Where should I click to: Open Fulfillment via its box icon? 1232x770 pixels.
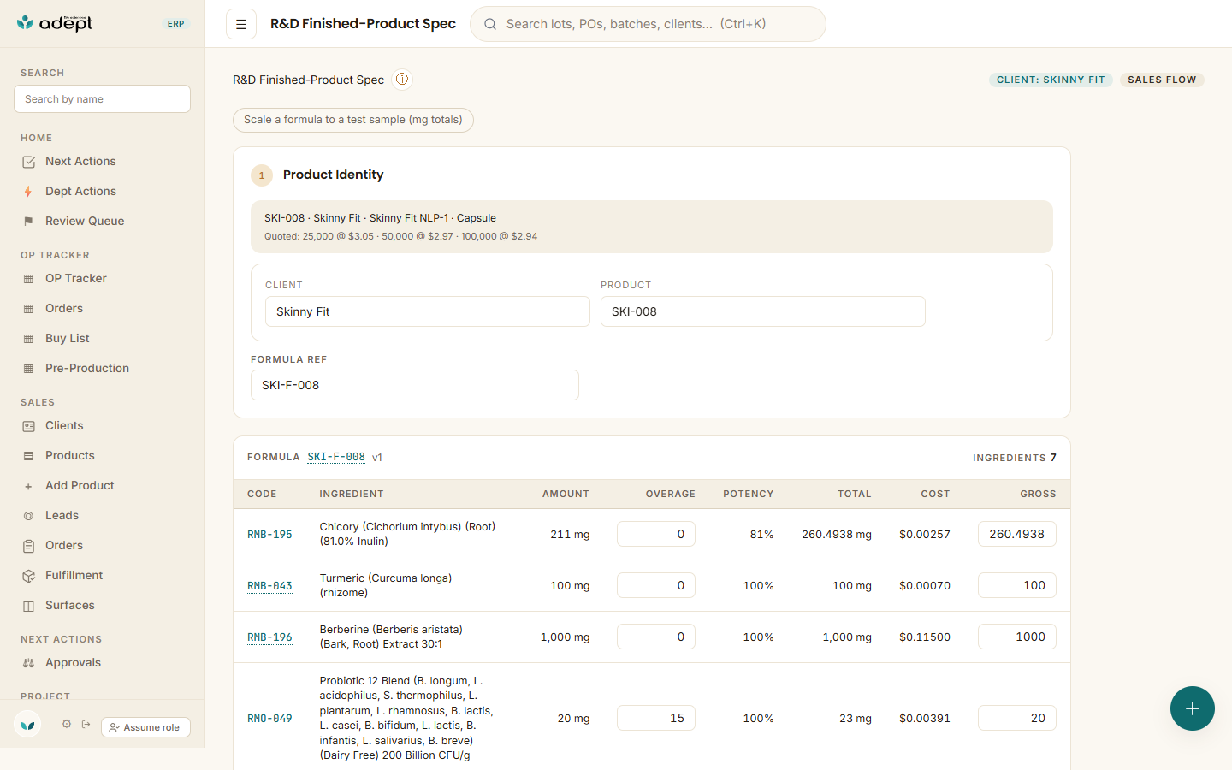(x=29, y=576)
